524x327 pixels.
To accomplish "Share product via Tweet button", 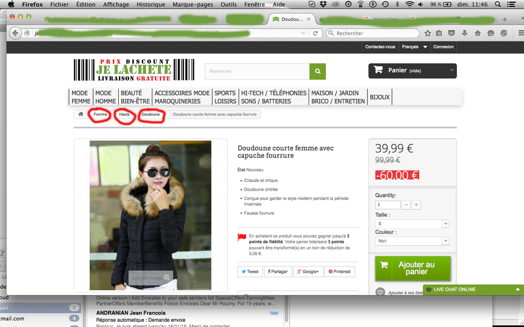I will coord(250,272).
